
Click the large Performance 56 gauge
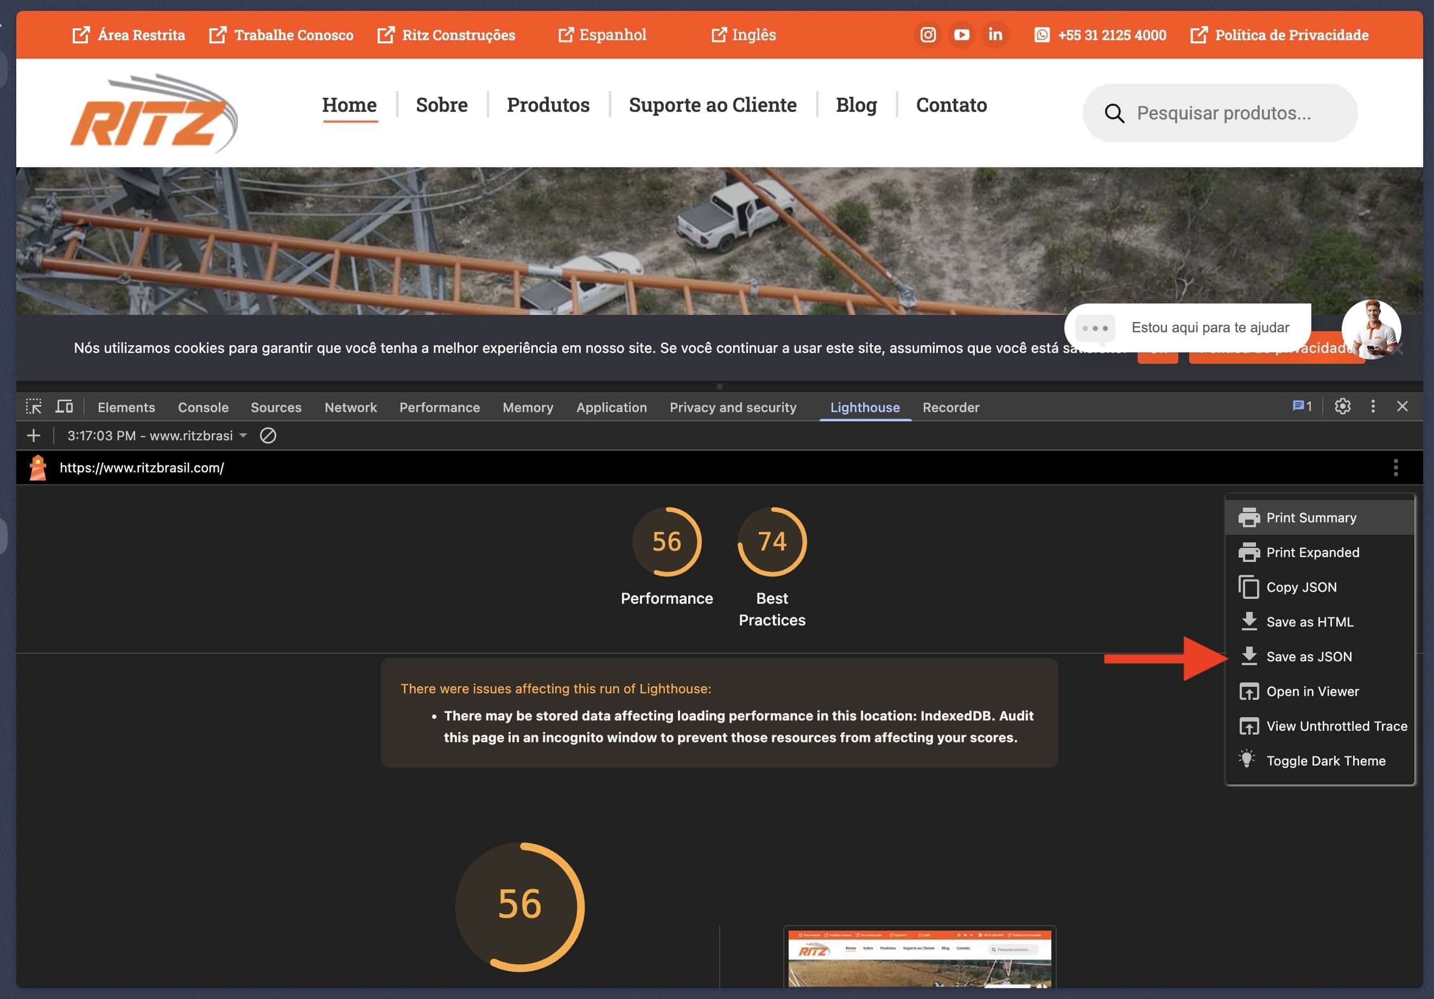point(519,907)
